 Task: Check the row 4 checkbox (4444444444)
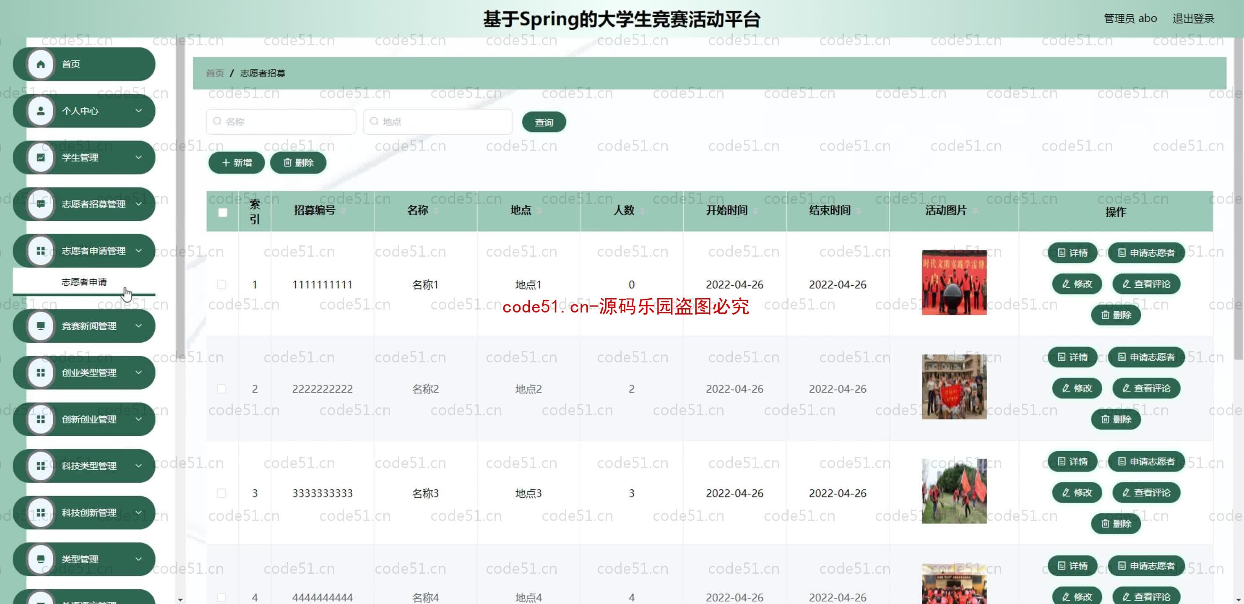221,597
